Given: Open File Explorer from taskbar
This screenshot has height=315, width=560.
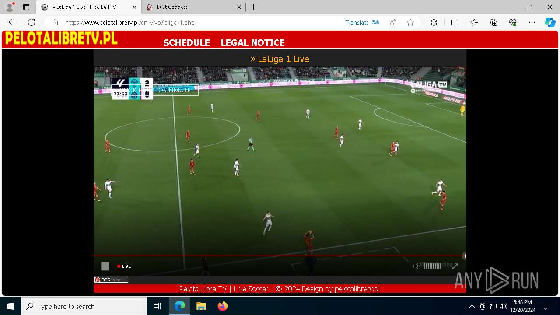Looking at the screenshot, I should (x=201, y=306).
